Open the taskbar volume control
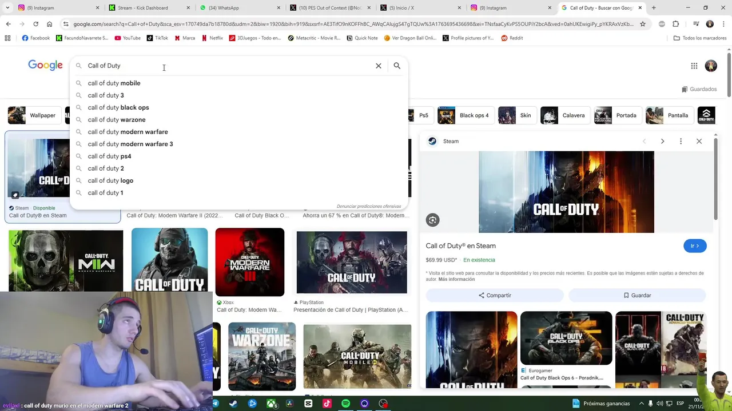The width and height of the screenshot is (732, 411). pyautogui.click(x=659, y=404)
